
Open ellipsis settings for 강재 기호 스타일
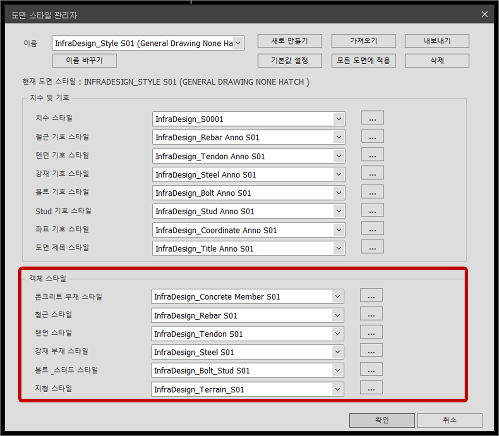pos(372,174)
